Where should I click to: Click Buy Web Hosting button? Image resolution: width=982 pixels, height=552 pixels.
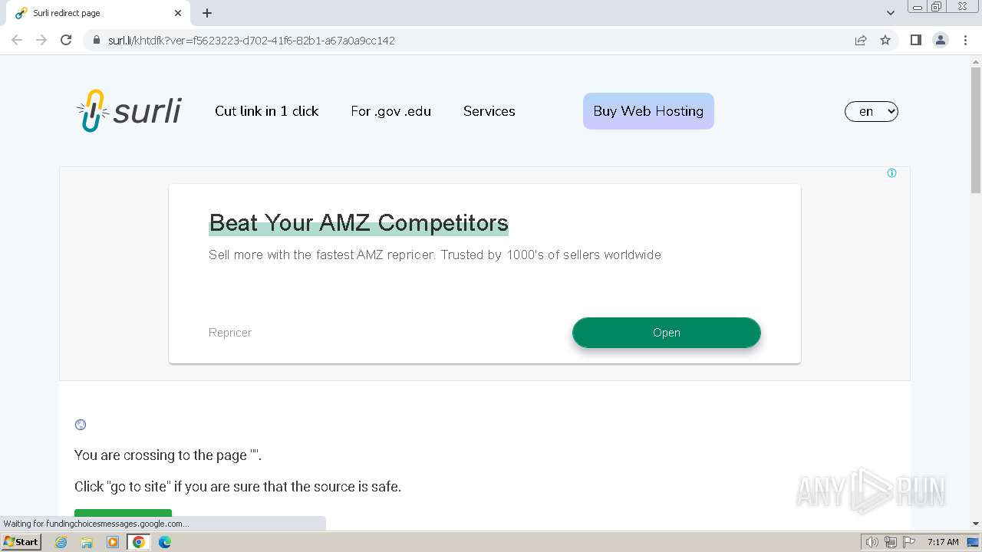(x=648, y=111)
